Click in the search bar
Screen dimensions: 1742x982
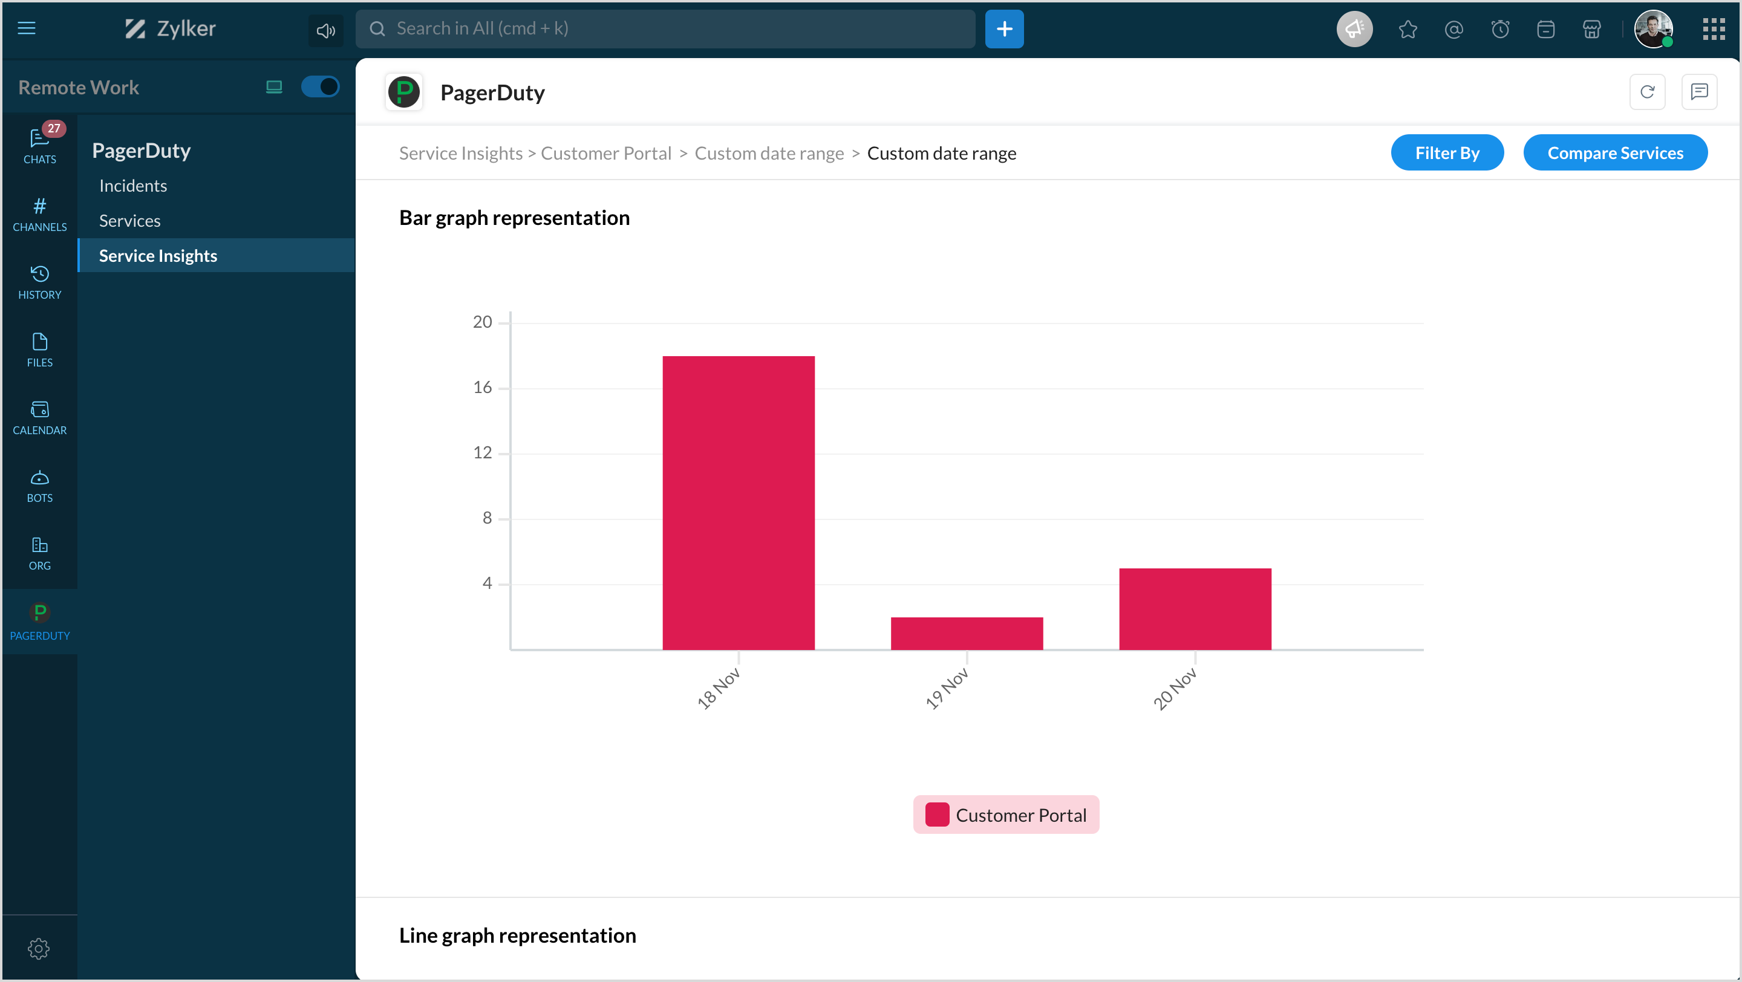pos(665,28)
